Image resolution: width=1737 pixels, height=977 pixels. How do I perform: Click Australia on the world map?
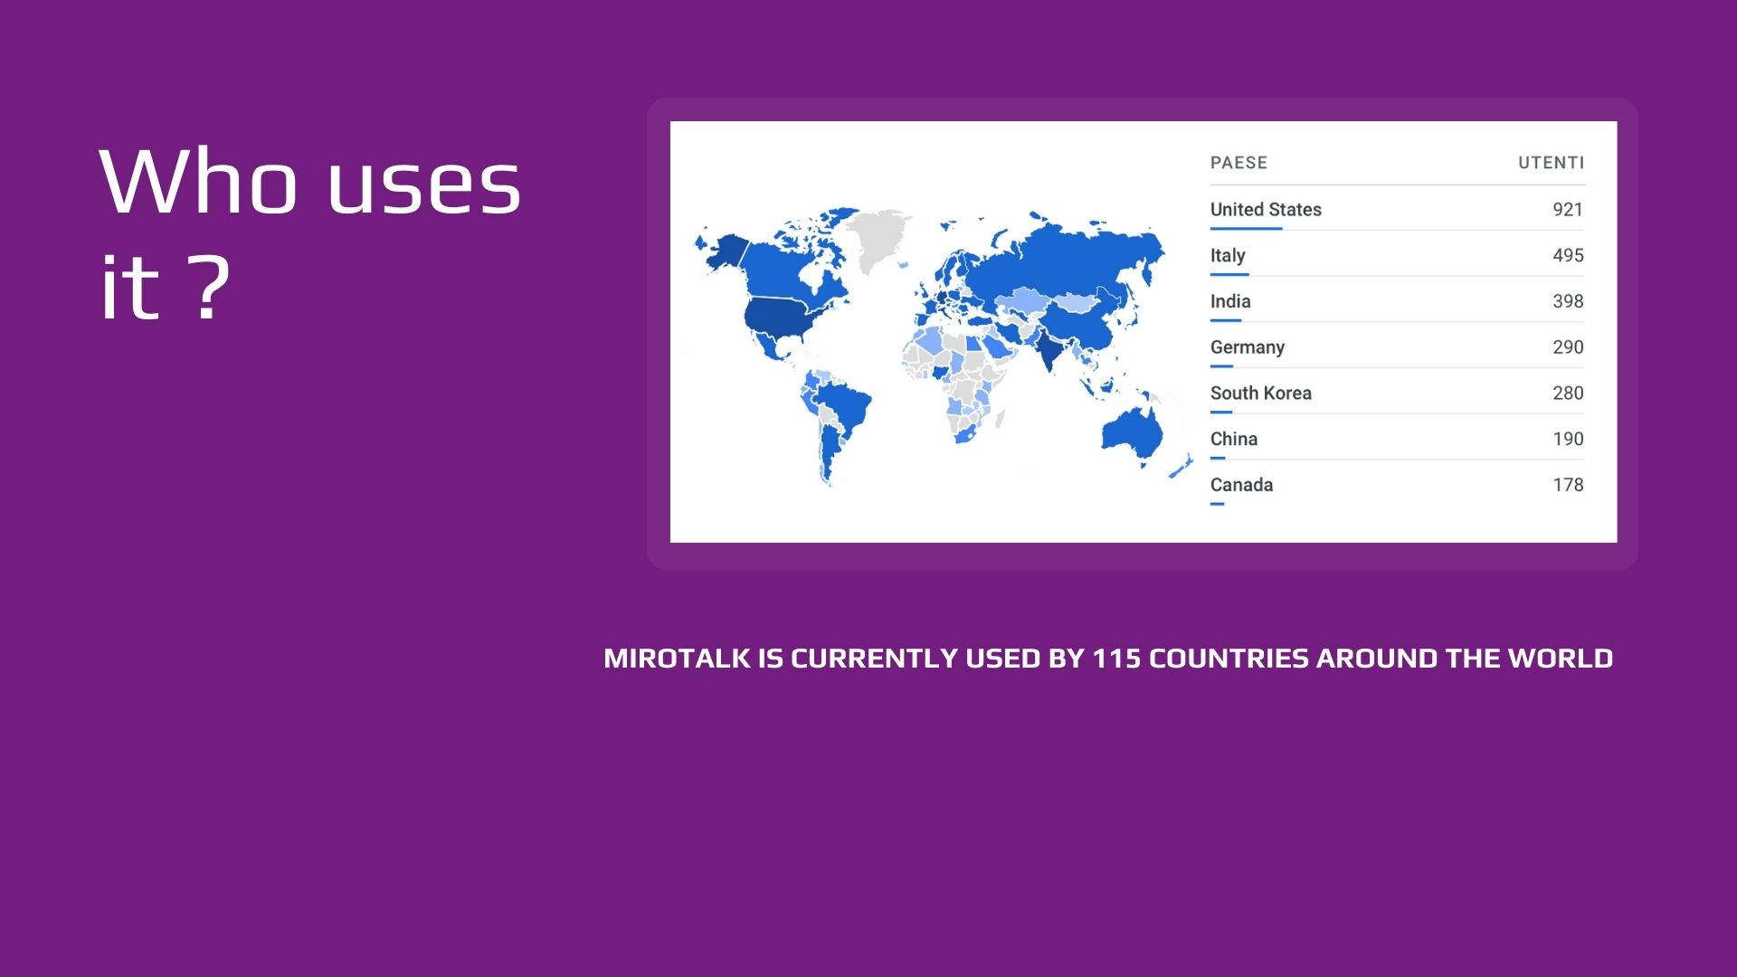[1131, 434]
